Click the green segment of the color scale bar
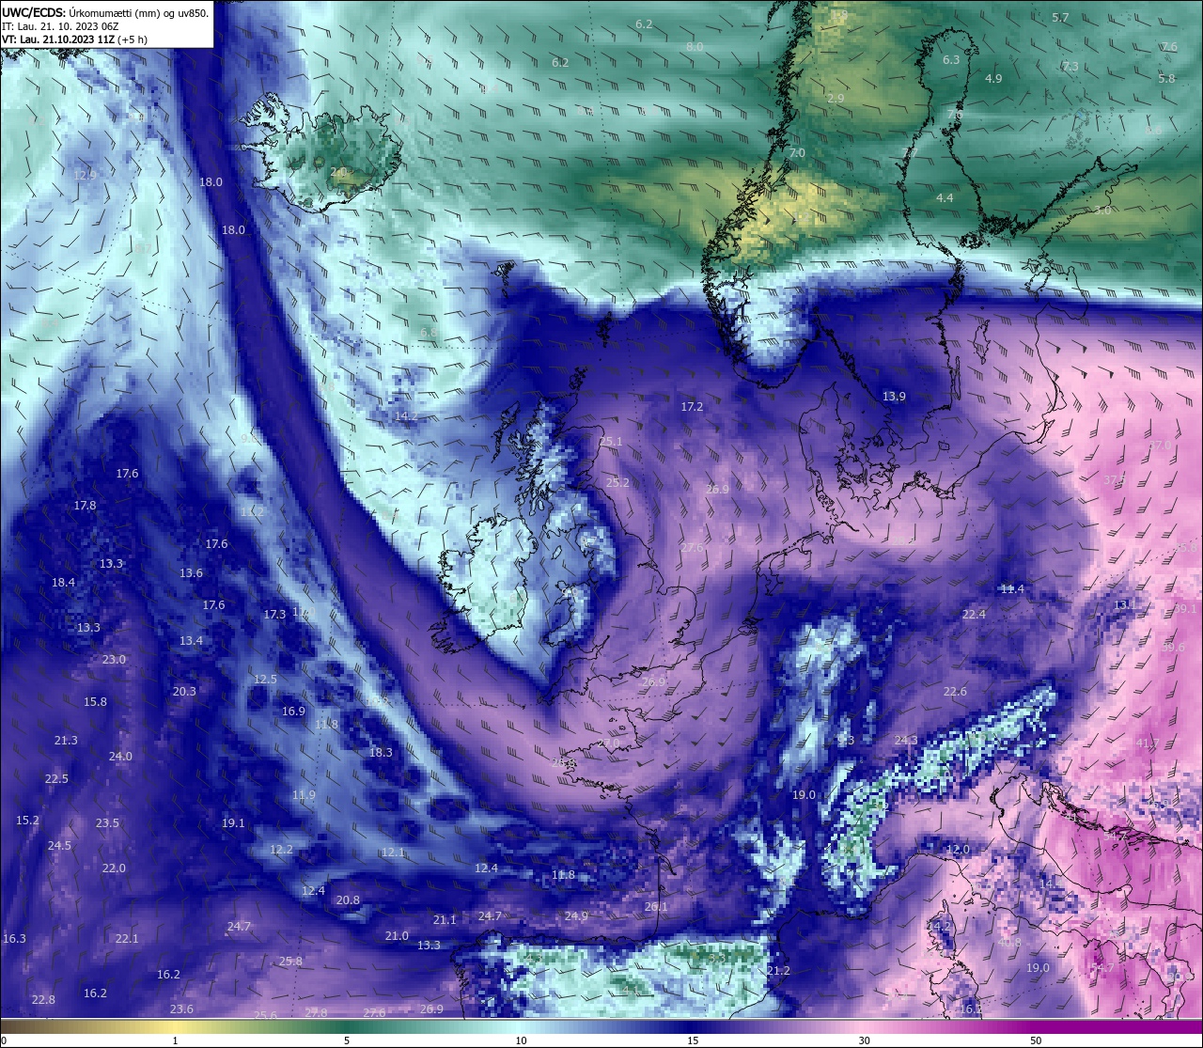This screenshot has width=1203, height=1048. coord(348,1026)
